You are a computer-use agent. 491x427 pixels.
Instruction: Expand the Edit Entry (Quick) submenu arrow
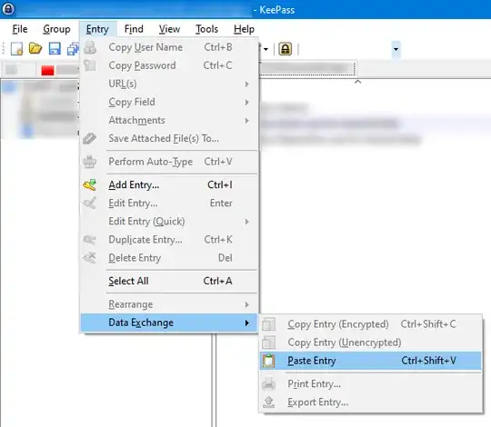pyautogui.click(x=247, y=222)
